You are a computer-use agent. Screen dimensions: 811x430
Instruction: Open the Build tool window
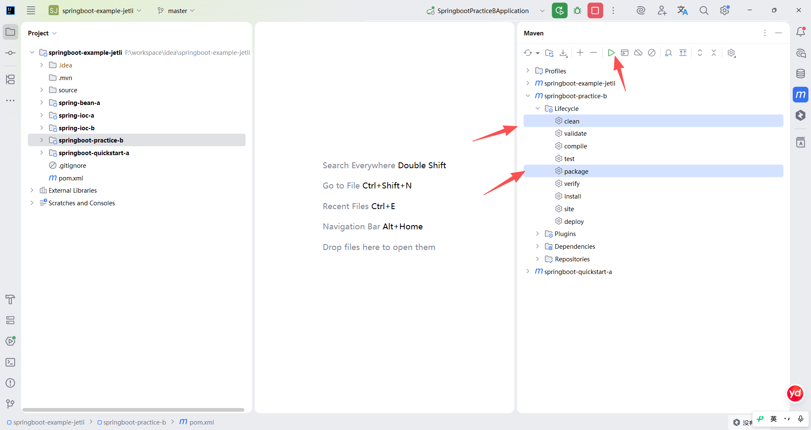click(x=11, y=299)
